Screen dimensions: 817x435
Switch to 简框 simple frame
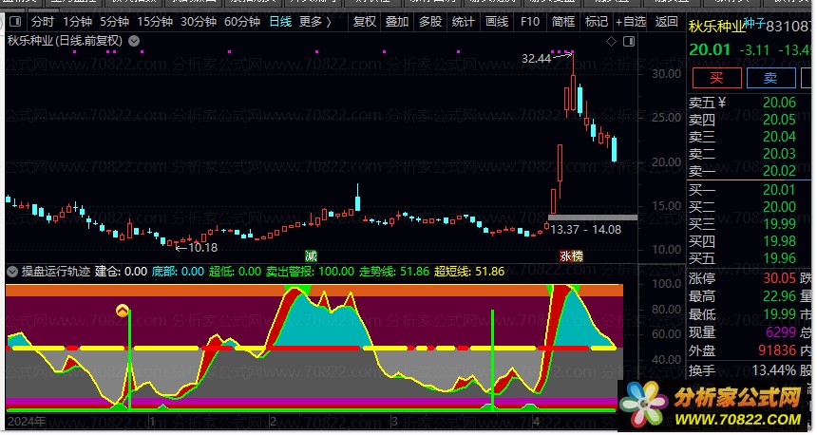click(x=563, y=22)
